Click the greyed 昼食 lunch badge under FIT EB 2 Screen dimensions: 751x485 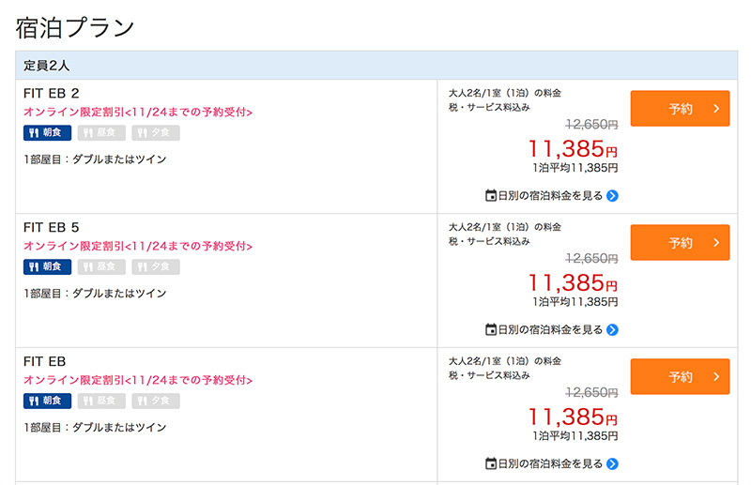point(101,133)
